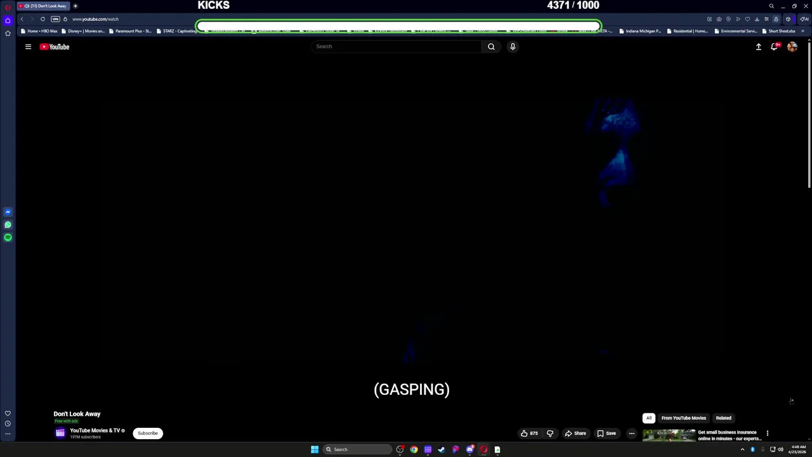This screenshot has height=457, width=812.
Task: Open the STARZ bookmark
Action: pos(176,31)
